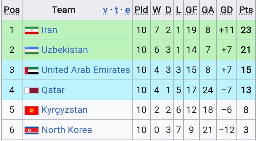This screenshot has width=256, height=141.
Task: Click the Pld column header abbreviation
Action: [141, 10]
